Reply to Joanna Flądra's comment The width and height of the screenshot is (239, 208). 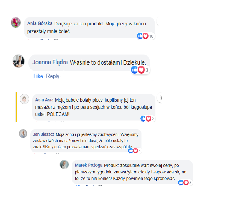click(53, 76)
